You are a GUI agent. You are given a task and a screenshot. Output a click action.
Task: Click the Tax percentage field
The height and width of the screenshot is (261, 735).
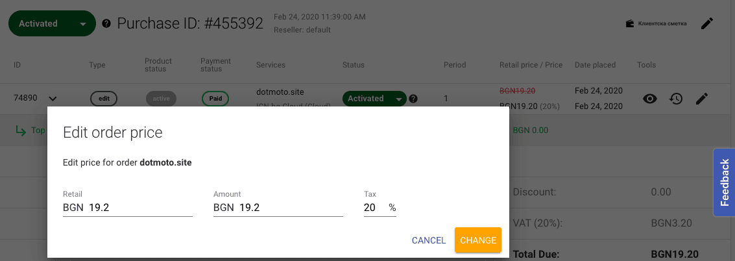373,208
